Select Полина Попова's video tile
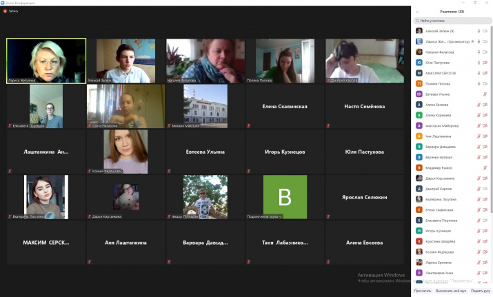Viewport: 493px width, 297px height. coord(285,61)
